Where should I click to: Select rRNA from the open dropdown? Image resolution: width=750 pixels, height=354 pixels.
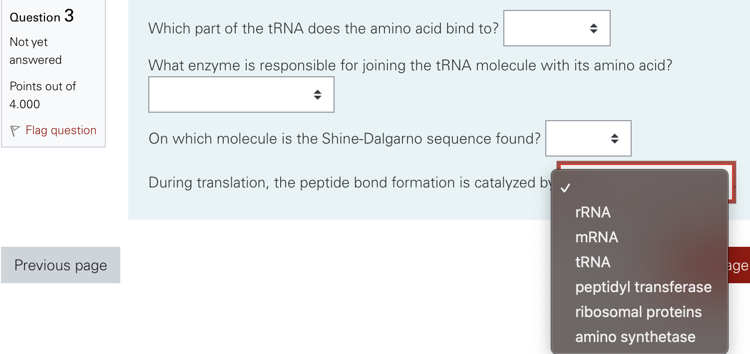coord(593,212)
